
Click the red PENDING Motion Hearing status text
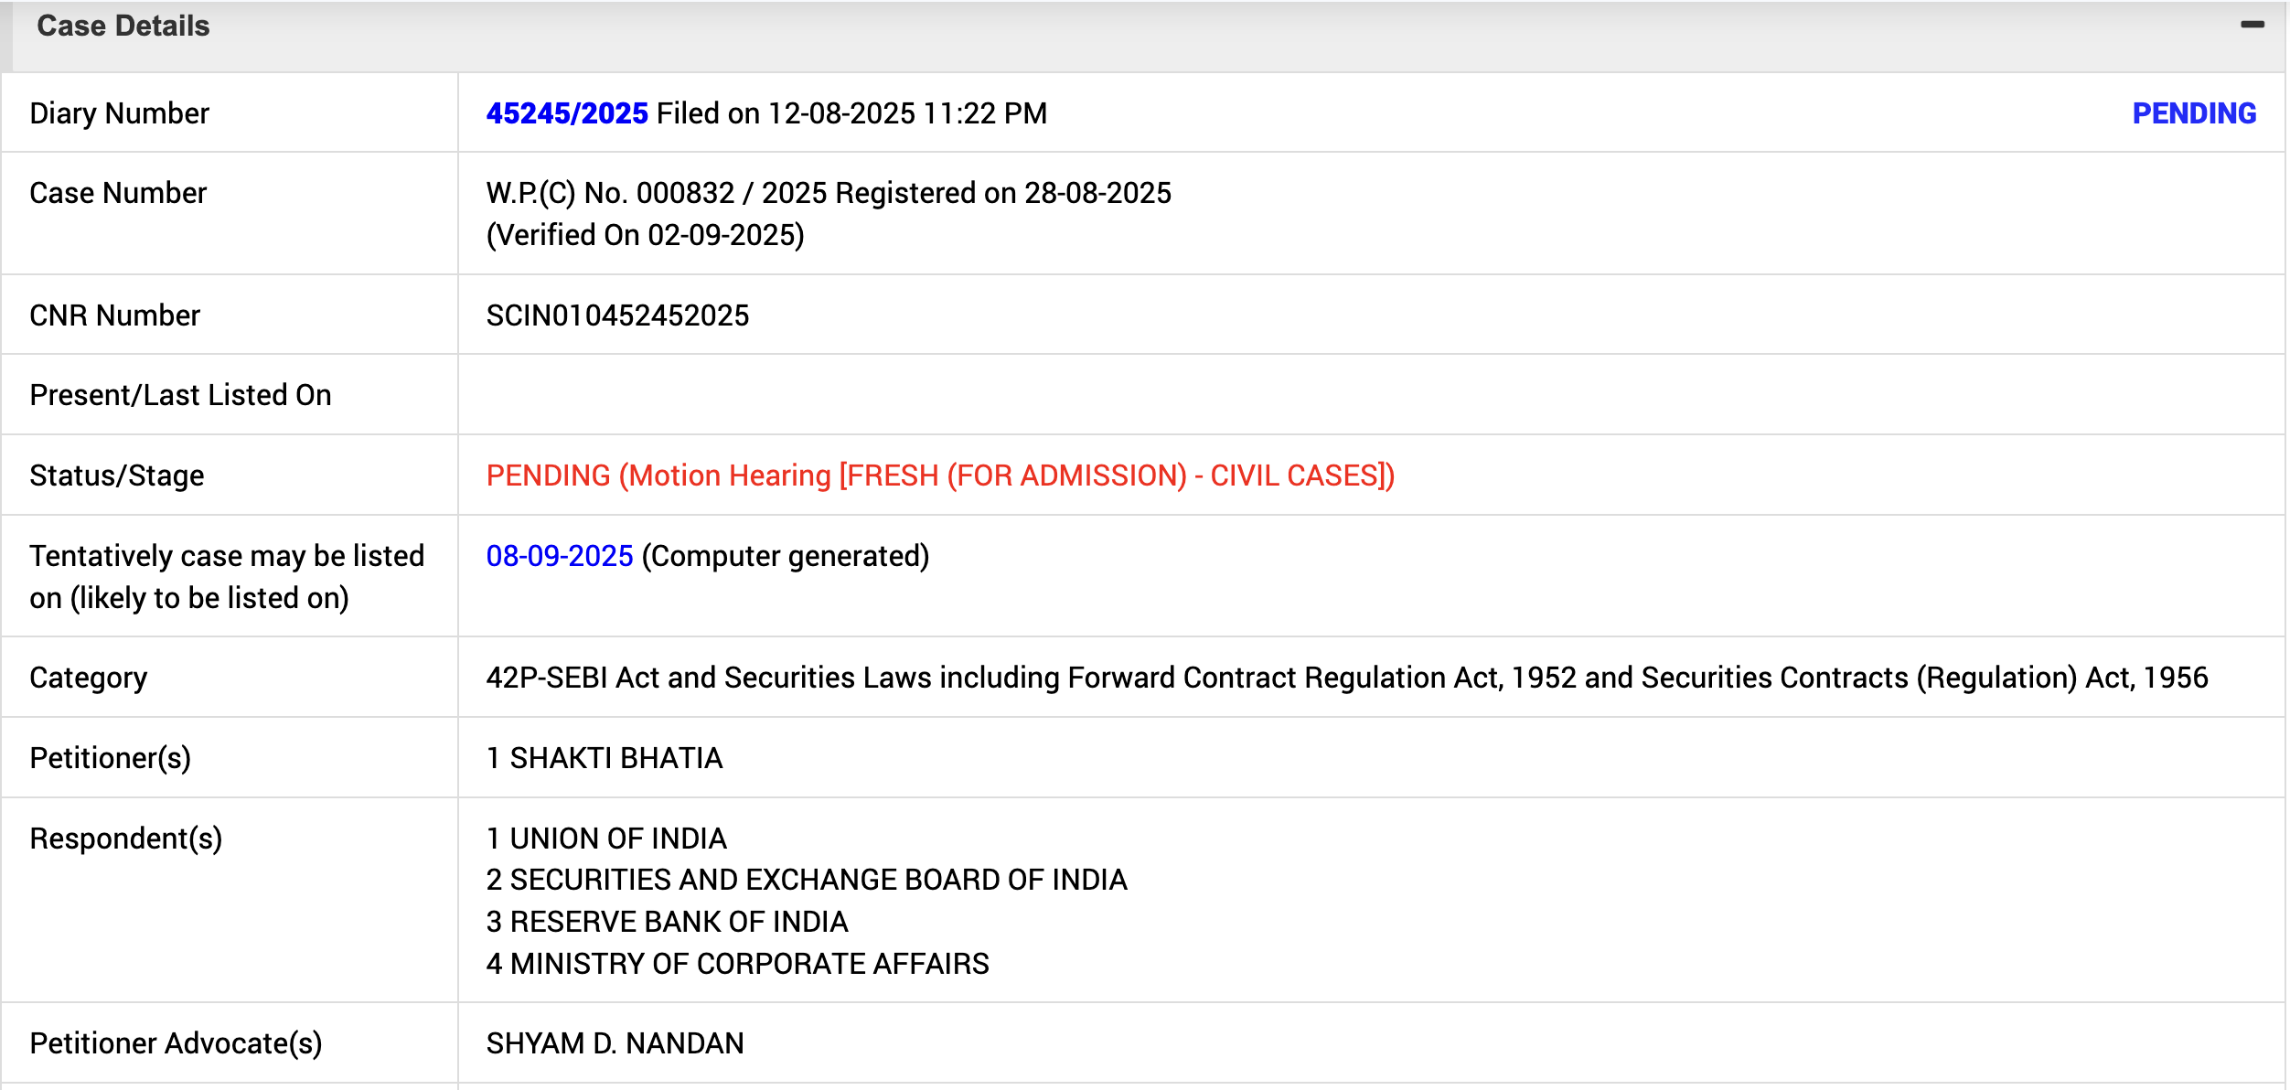click(x=940, y=476)
